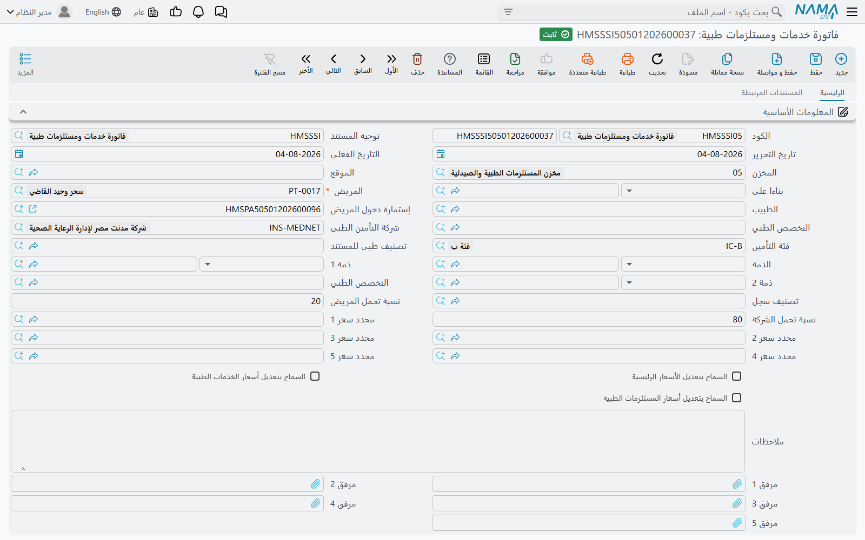This screenshot has height=540, width=865.
Task: Go to الأول first record
Action: pyautogui.click(x=391, y=59)
